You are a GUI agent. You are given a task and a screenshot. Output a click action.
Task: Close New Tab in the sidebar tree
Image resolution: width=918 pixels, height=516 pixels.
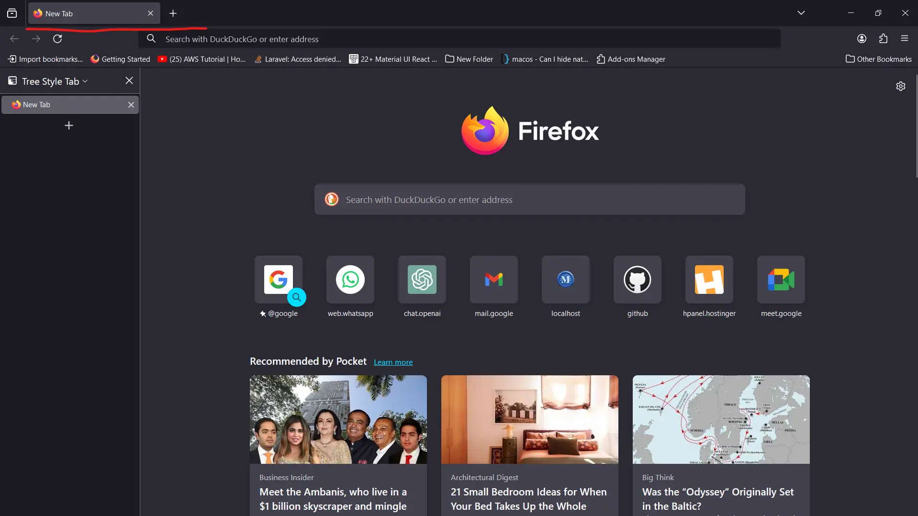131,105
